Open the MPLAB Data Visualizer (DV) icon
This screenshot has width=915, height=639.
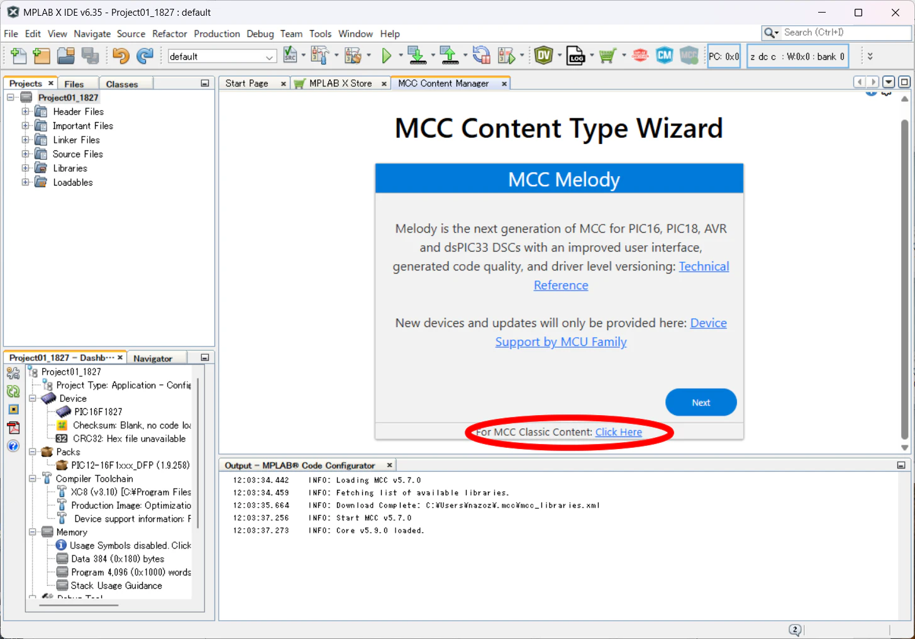click(x=544, y=55)
